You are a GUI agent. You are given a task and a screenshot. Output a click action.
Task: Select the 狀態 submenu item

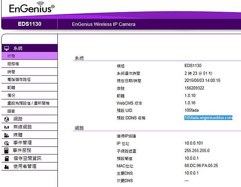click(x=29, y=56)
